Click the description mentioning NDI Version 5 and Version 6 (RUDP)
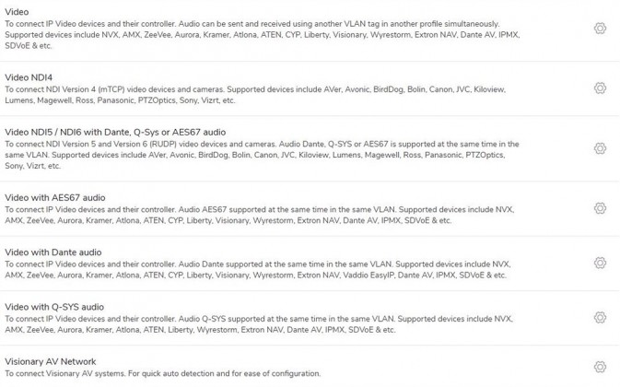 (x=262, y=155)
